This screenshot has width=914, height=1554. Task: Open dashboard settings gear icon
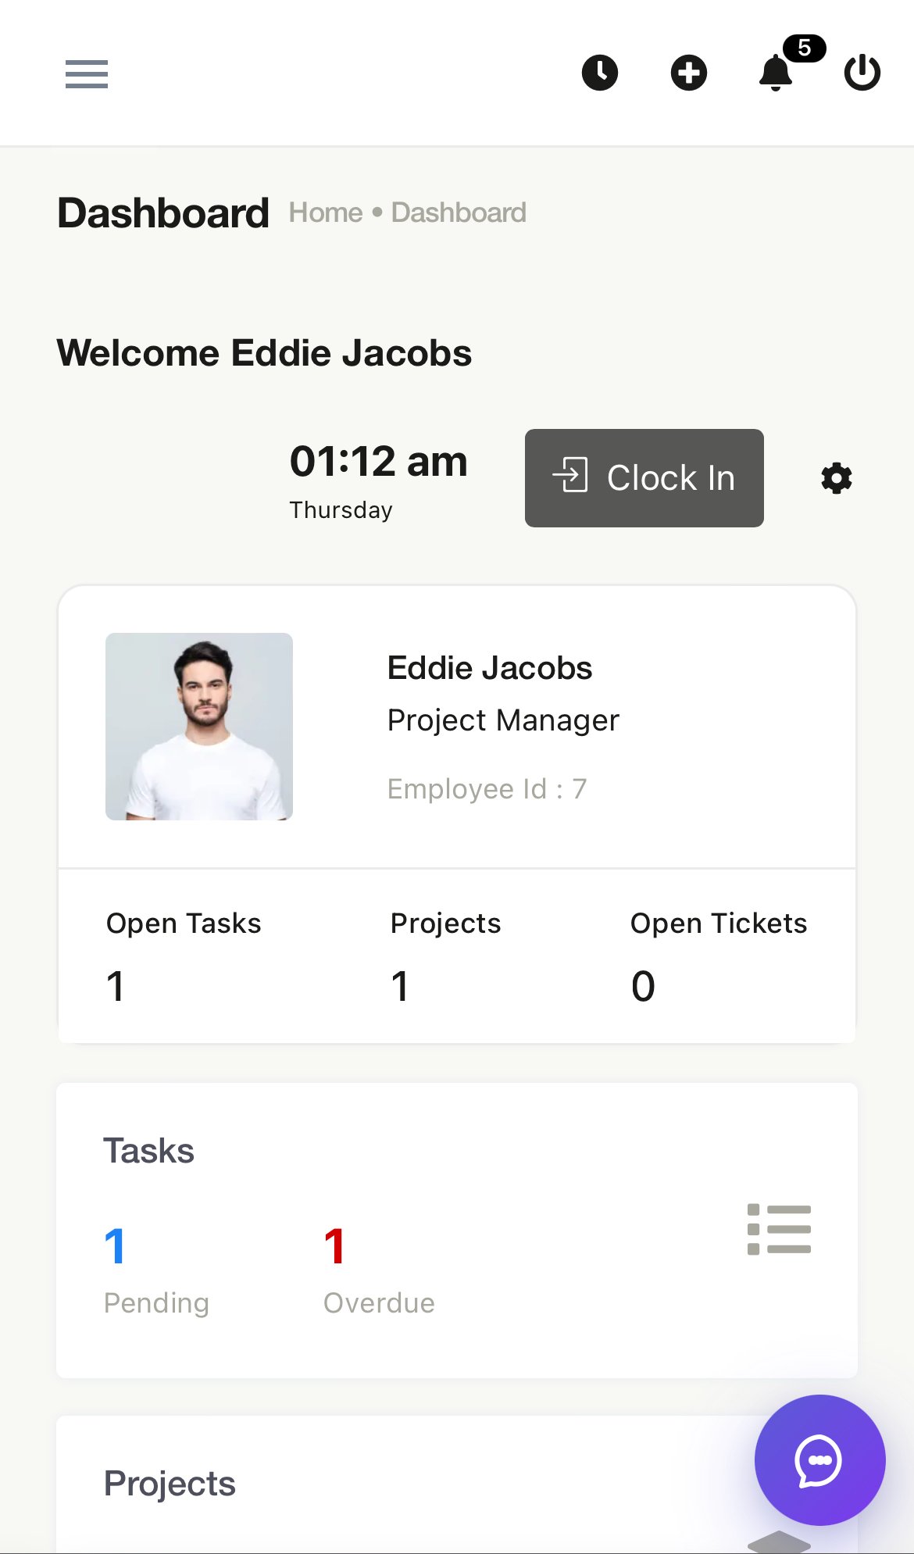click(x=837, y=478)
